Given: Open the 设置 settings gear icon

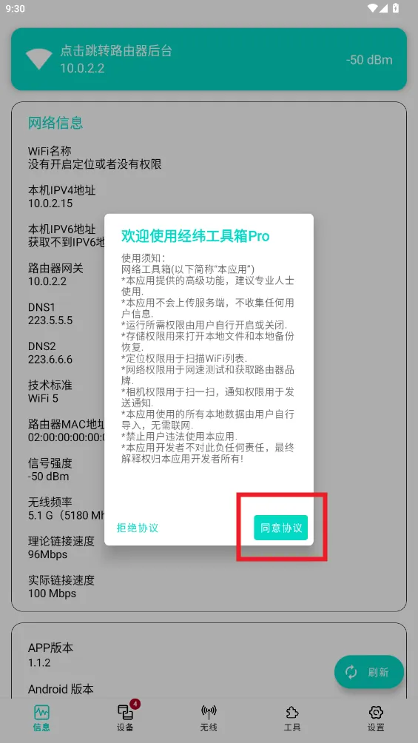Looking at the screenshot, I should (375, 712).
